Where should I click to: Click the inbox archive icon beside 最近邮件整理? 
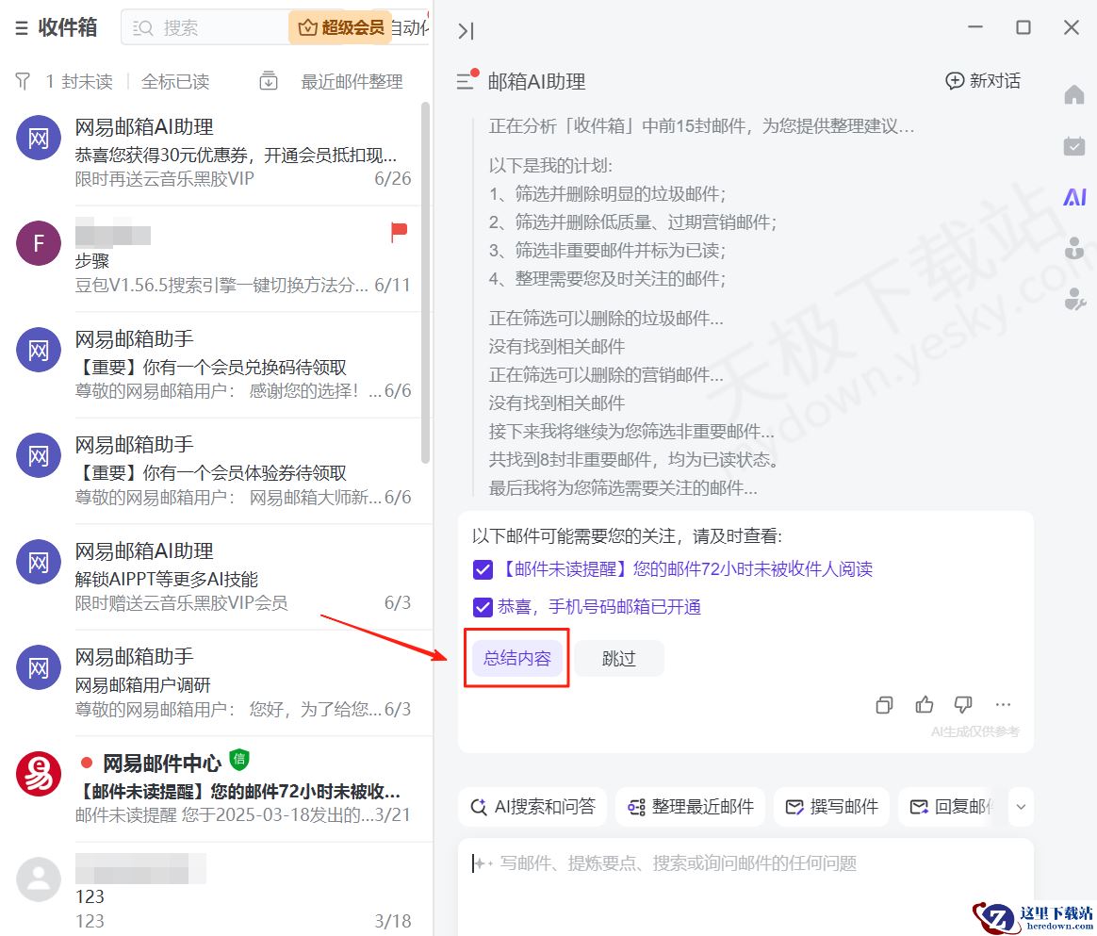[x=268, y=81]
